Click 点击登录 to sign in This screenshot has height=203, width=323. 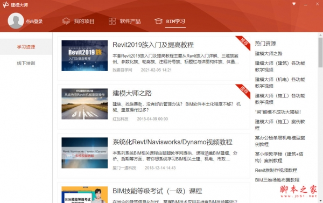click(34, 21)
